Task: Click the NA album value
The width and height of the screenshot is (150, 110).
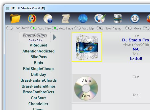Action: [136, 49]
